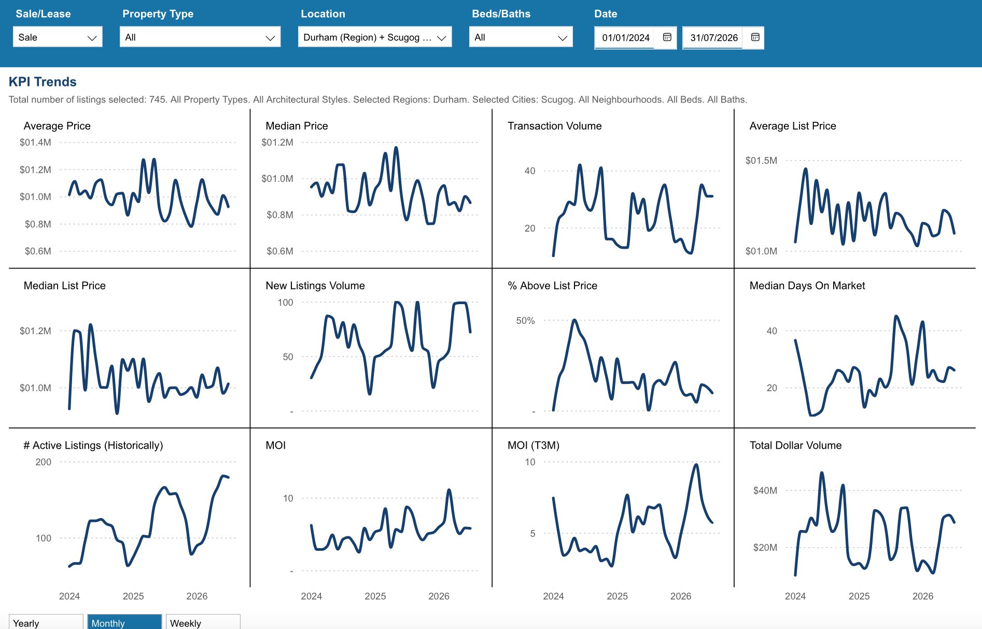982x629 pixels.
Task: Expand the Location dropdown
Action: click(375, 37)
